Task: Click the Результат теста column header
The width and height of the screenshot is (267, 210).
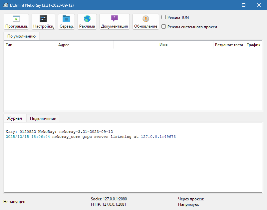Action: coord(229,45)
